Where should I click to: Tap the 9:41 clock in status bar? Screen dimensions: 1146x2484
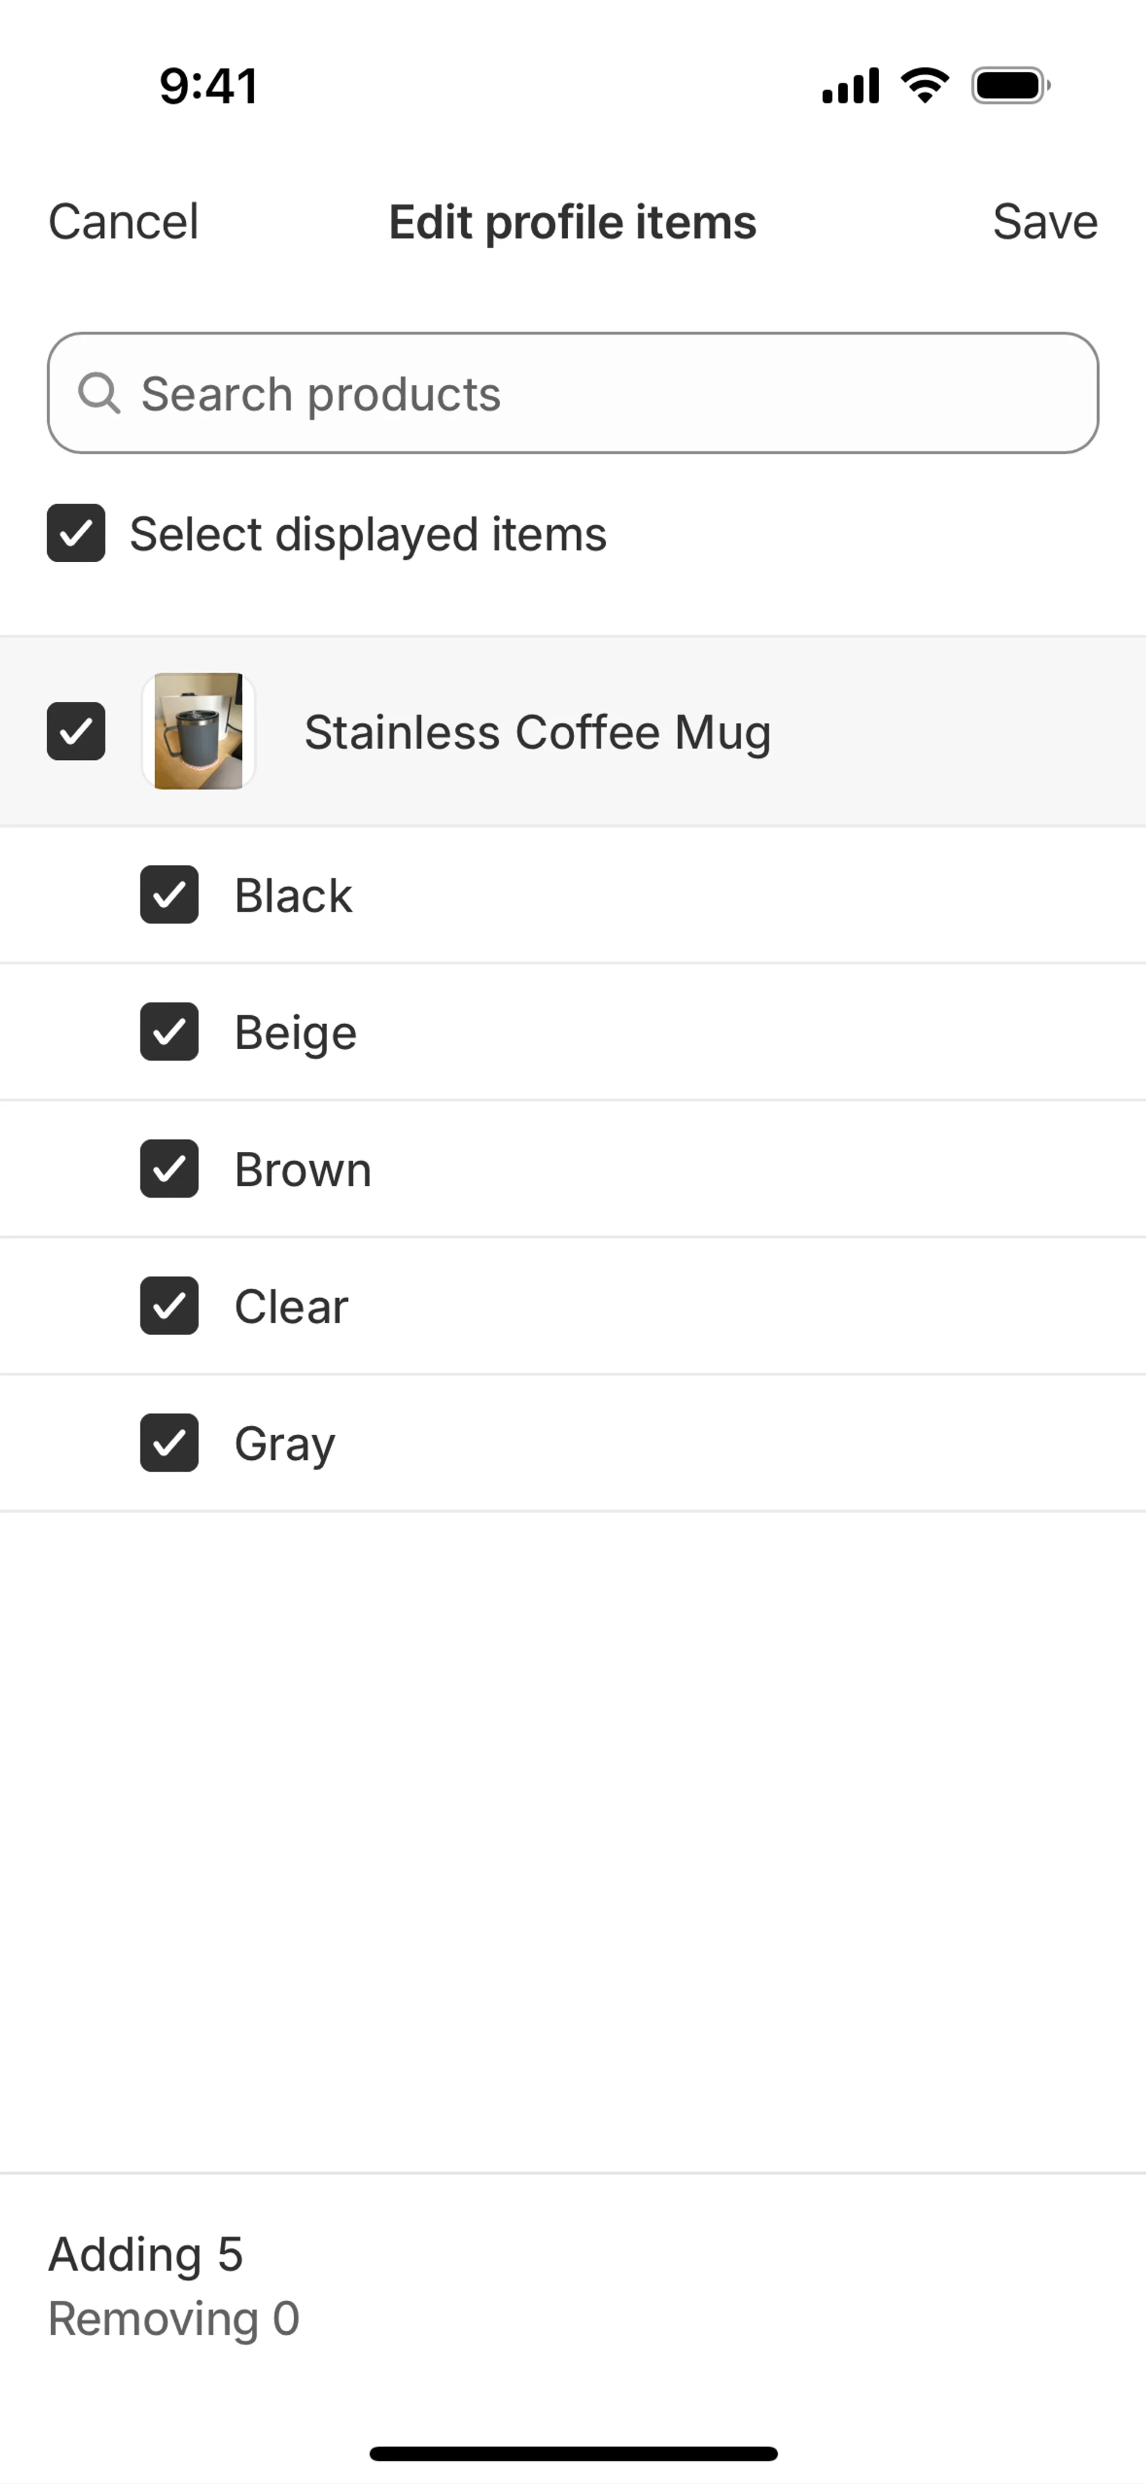click(x=208, y=86)
